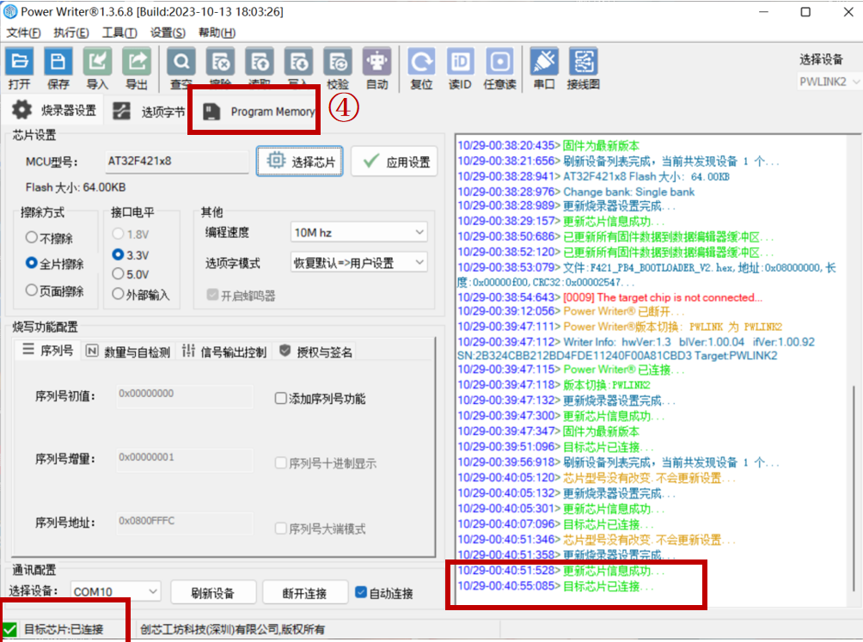Click the 读取 read chip toolbar icon
Image resolution: width=863 pixels, height=642 pixels.
click(x=260, y=61)
